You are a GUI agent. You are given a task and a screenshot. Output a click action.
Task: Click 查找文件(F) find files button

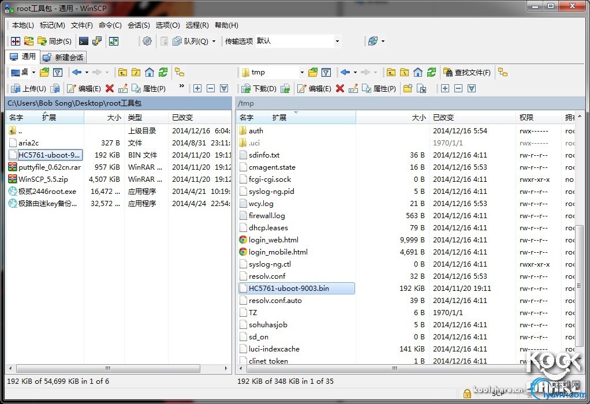click(x=467, y=72)
